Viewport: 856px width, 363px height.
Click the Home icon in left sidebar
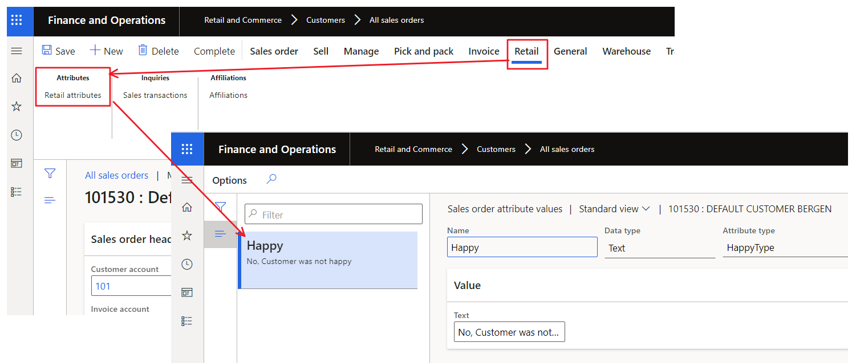pos(17,79)
